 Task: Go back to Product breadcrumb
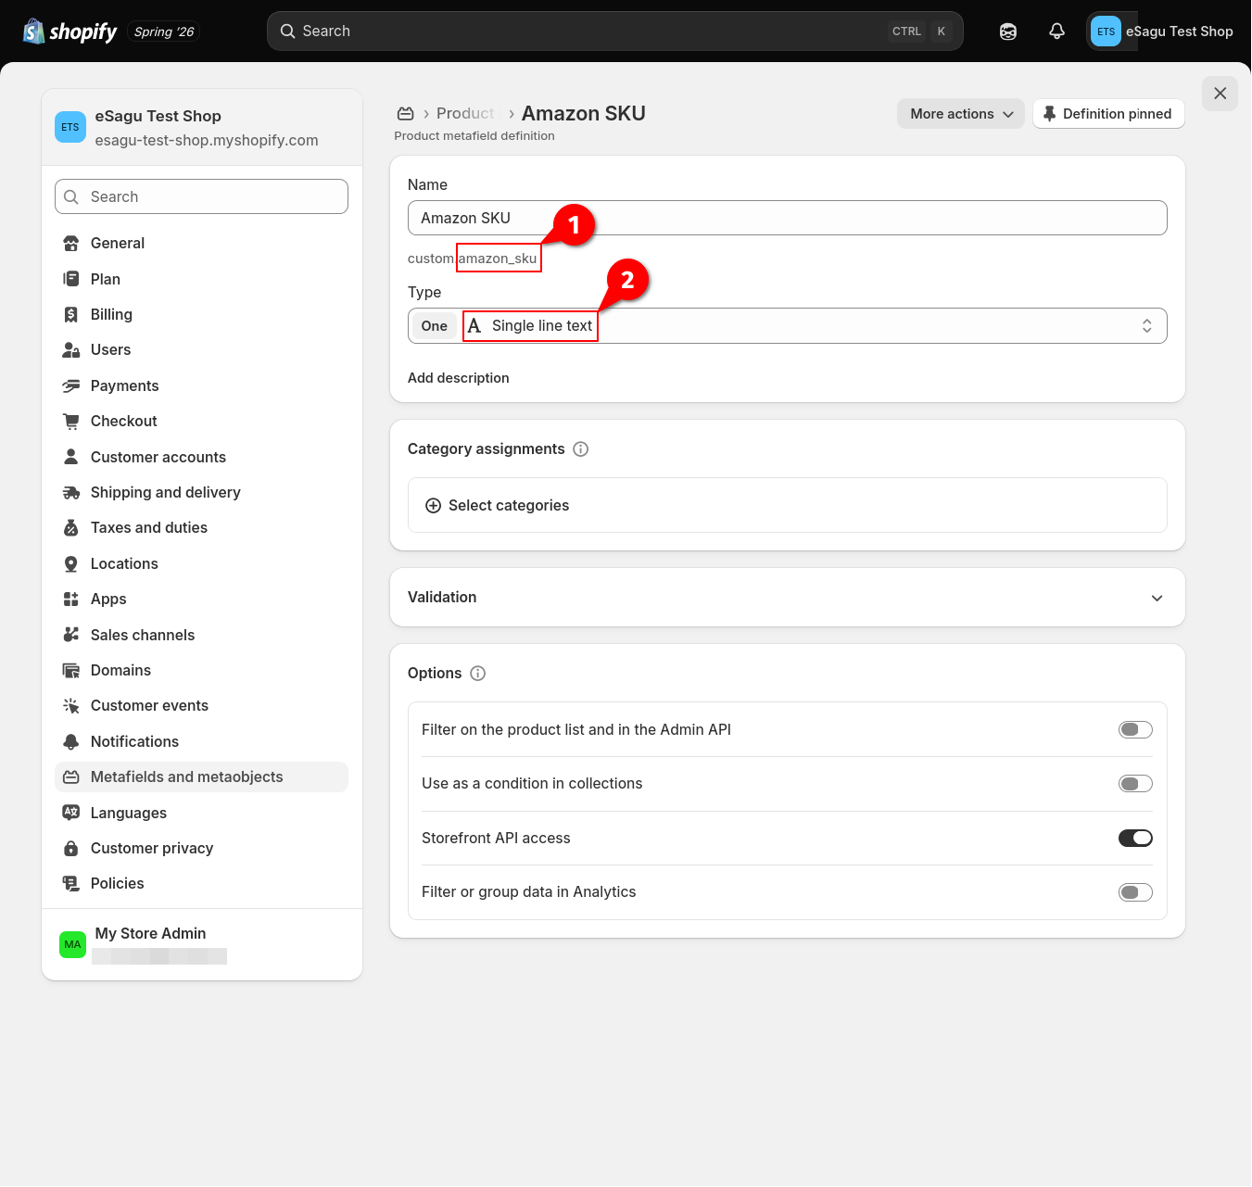tap(465, 114)
